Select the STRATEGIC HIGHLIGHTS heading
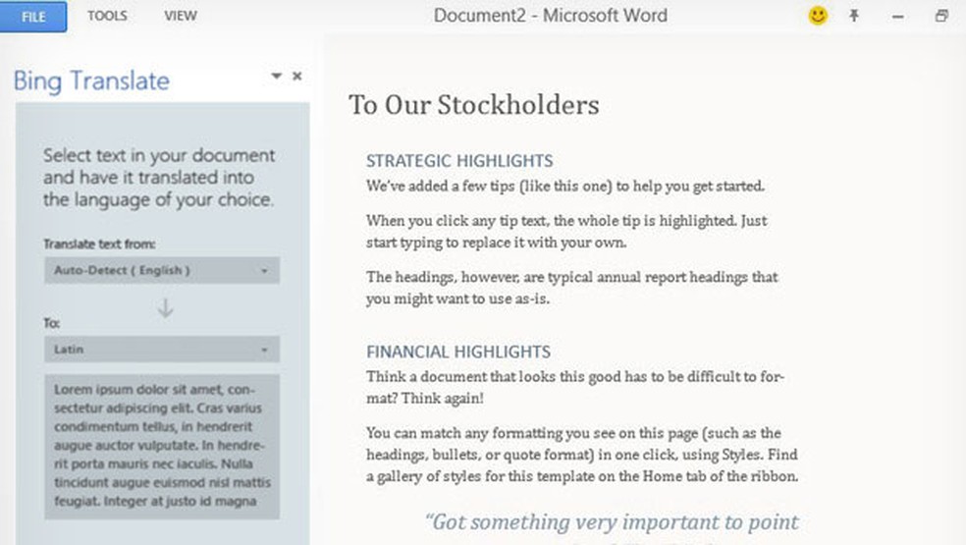The image size is (966, 545). 459,161
